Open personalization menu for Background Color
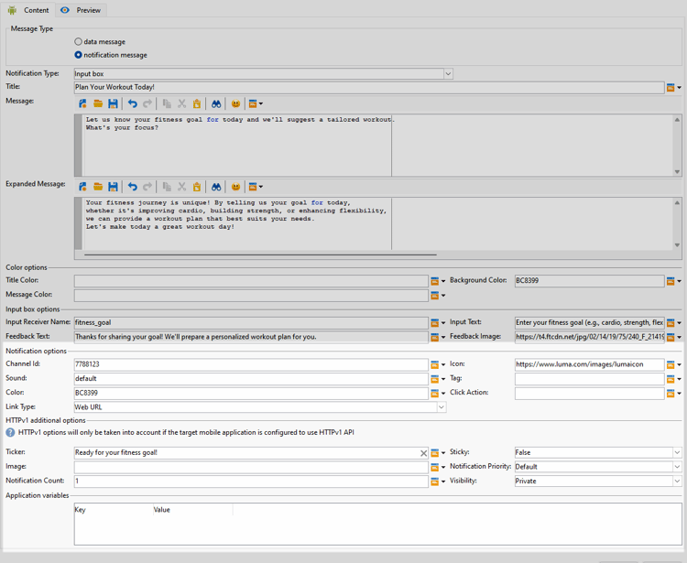This screenshot has height=563, width=687. coord(673,281)
